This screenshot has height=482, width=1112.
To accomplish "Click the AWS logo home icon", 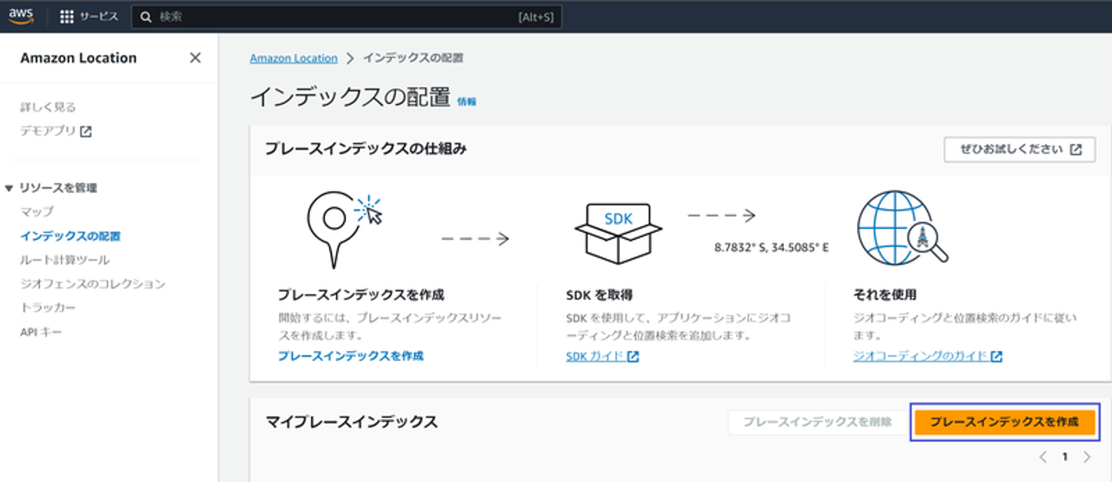I will 22,16.
